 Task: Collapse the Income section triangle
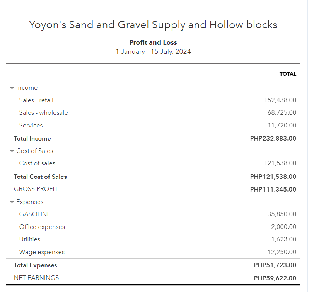point(12,88)
